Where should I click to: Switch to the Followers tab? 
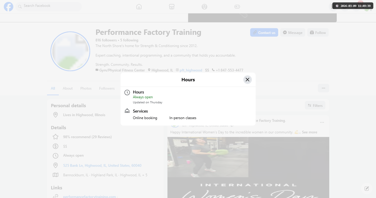click(x=107, y=88)
